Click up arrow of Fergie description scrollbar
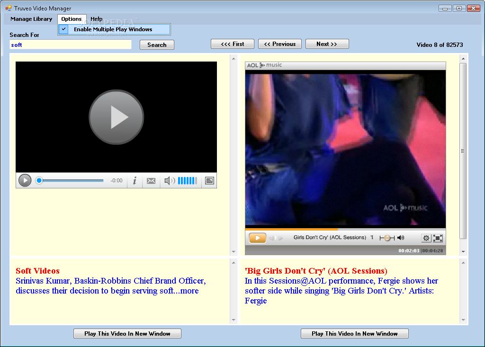This screenshot has height=347, width=485. [x=463, y=263]
